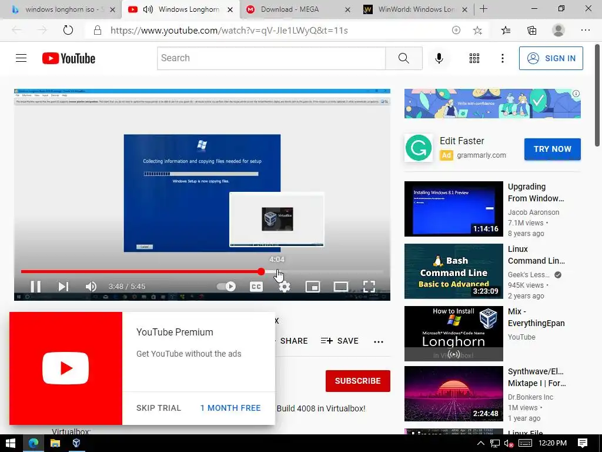Go to the YouTube home logo
The width and height of the screenshot is (602, 452).
click(69, 58)
